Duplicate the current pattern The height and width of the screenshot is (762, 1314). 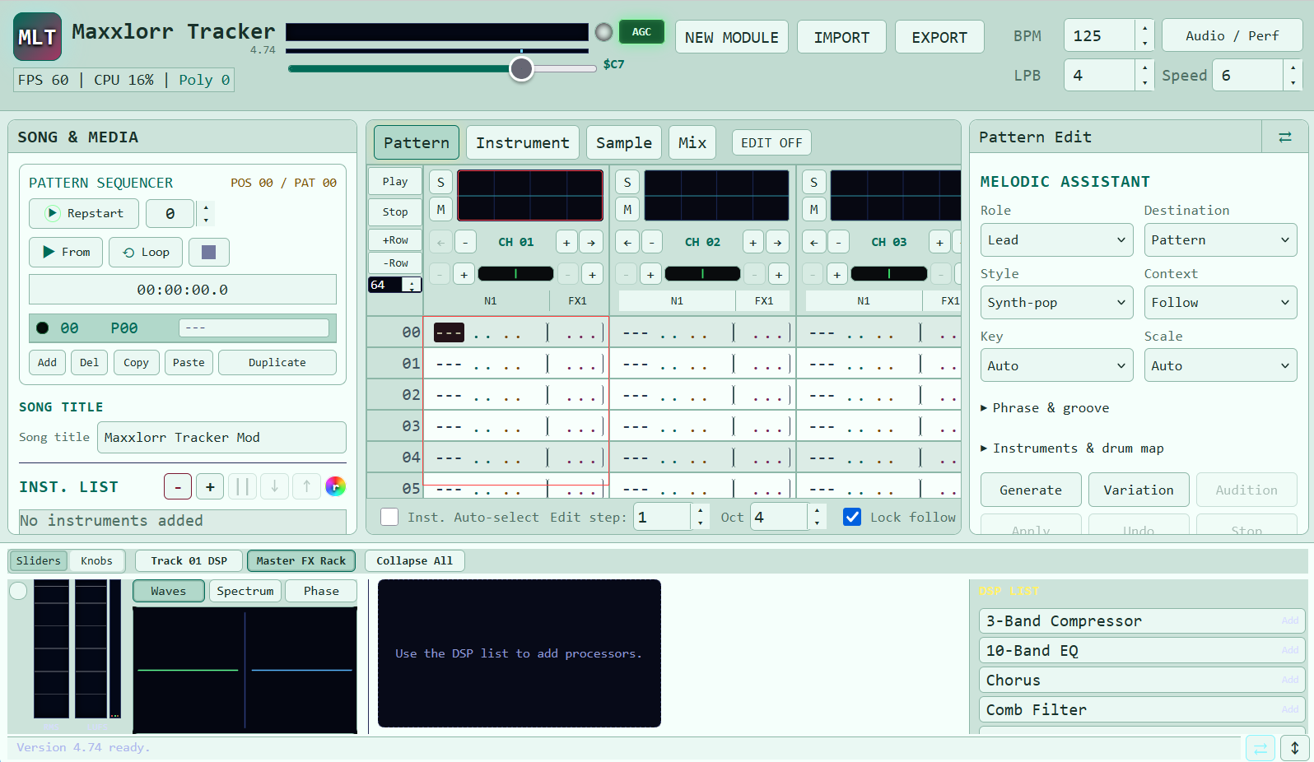(x=277, y=362)
